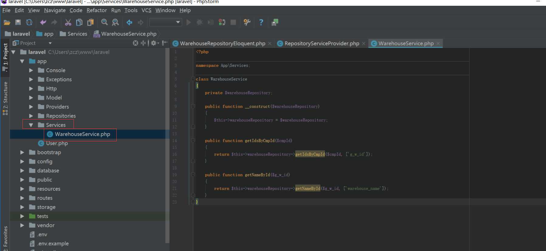The image size is (546, 251).
Task: Close the RepositoryServiceProvider.php tab
Action: coord(364,43)
